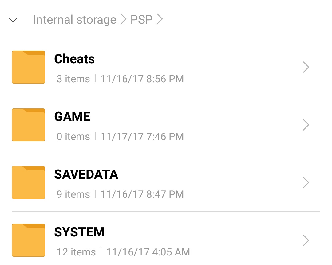This screenshot has width=332, height=265.
Task: Click the folder icon beside SAVEDATA label
Action: (x=28, y=182)
